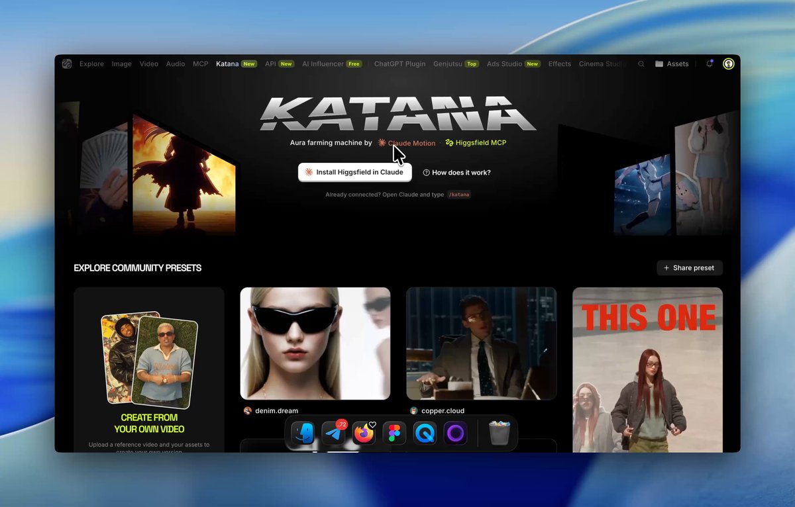The image size is (795, 507).
Task: Open the sunglasses preset by denim.dream
Action: 315,344
